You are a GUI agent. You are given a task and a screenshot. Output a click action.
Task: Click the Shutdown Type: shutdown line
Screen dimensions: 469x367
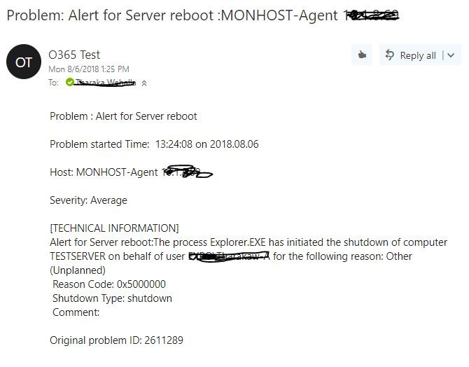pyautogui.click(x=112, y=298)
